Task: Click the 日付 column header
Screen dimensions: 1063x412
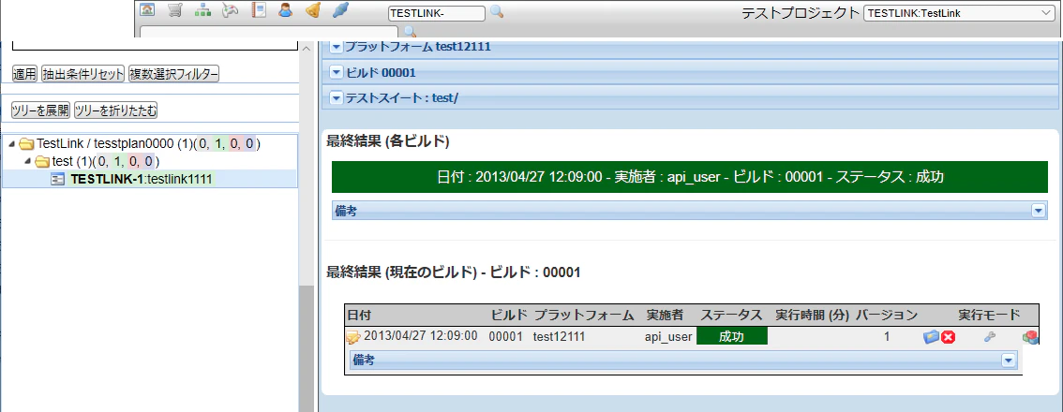Action: 359,315
